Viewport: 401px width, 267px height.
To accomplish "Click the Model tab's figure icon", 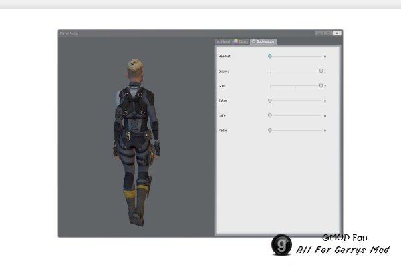I will tap(218, 41).
